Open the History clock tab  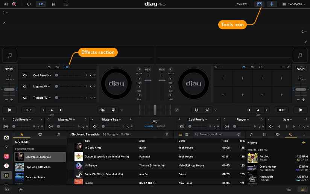[290, 134]
